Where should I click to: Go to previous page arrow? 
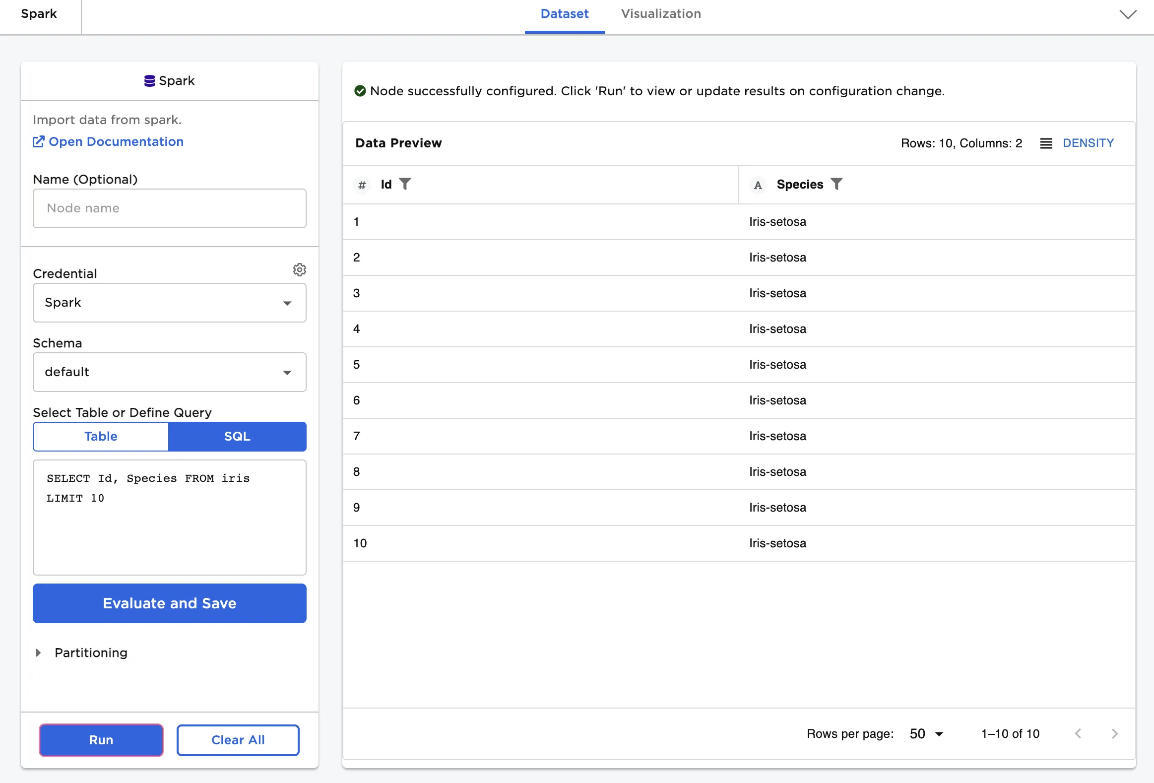click(x=1078, y=733)
